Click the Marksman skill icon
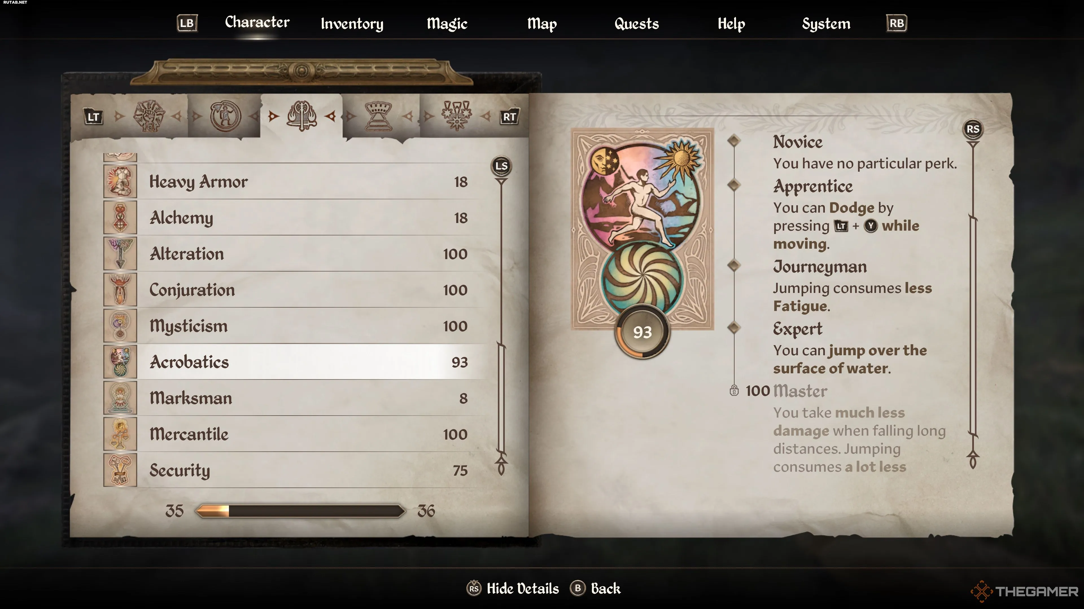The width and height of the screenshot is (1084, 609). [x=120, y=398]
